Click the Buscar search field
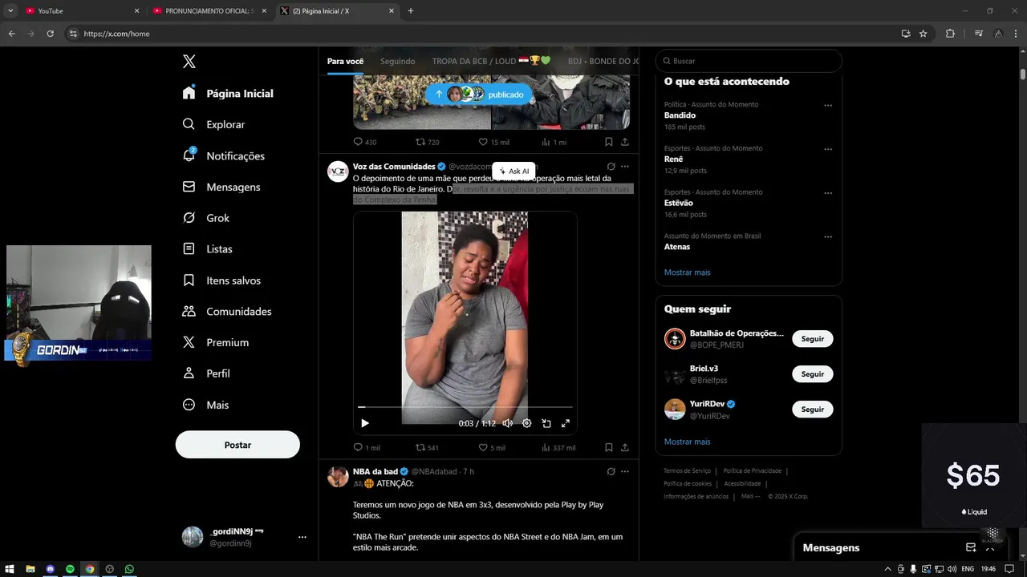This screenshot has height=577, width=1027. tap(749, 61)
